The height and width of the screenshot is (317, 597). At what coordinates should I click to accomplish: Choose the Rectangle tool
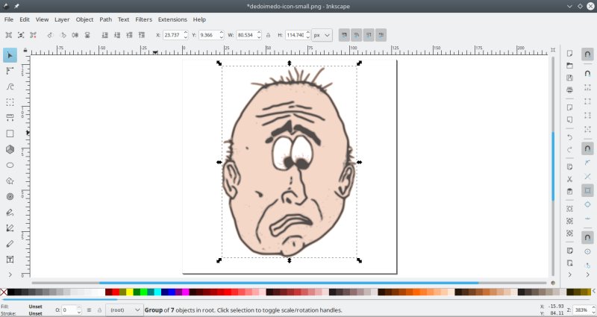10,134
